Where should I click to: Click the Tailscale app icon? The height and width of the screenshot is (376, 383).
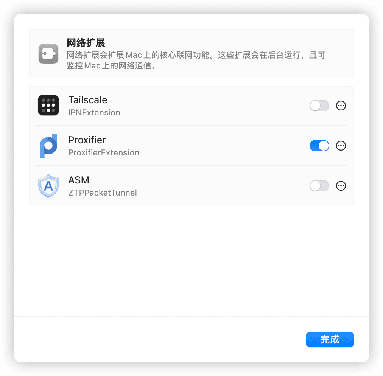click(48, 105)
